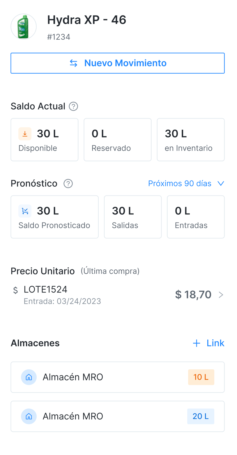Click the chevron next to Próximos 90 días
Screen dimensions: 237x455
(221, 184)
